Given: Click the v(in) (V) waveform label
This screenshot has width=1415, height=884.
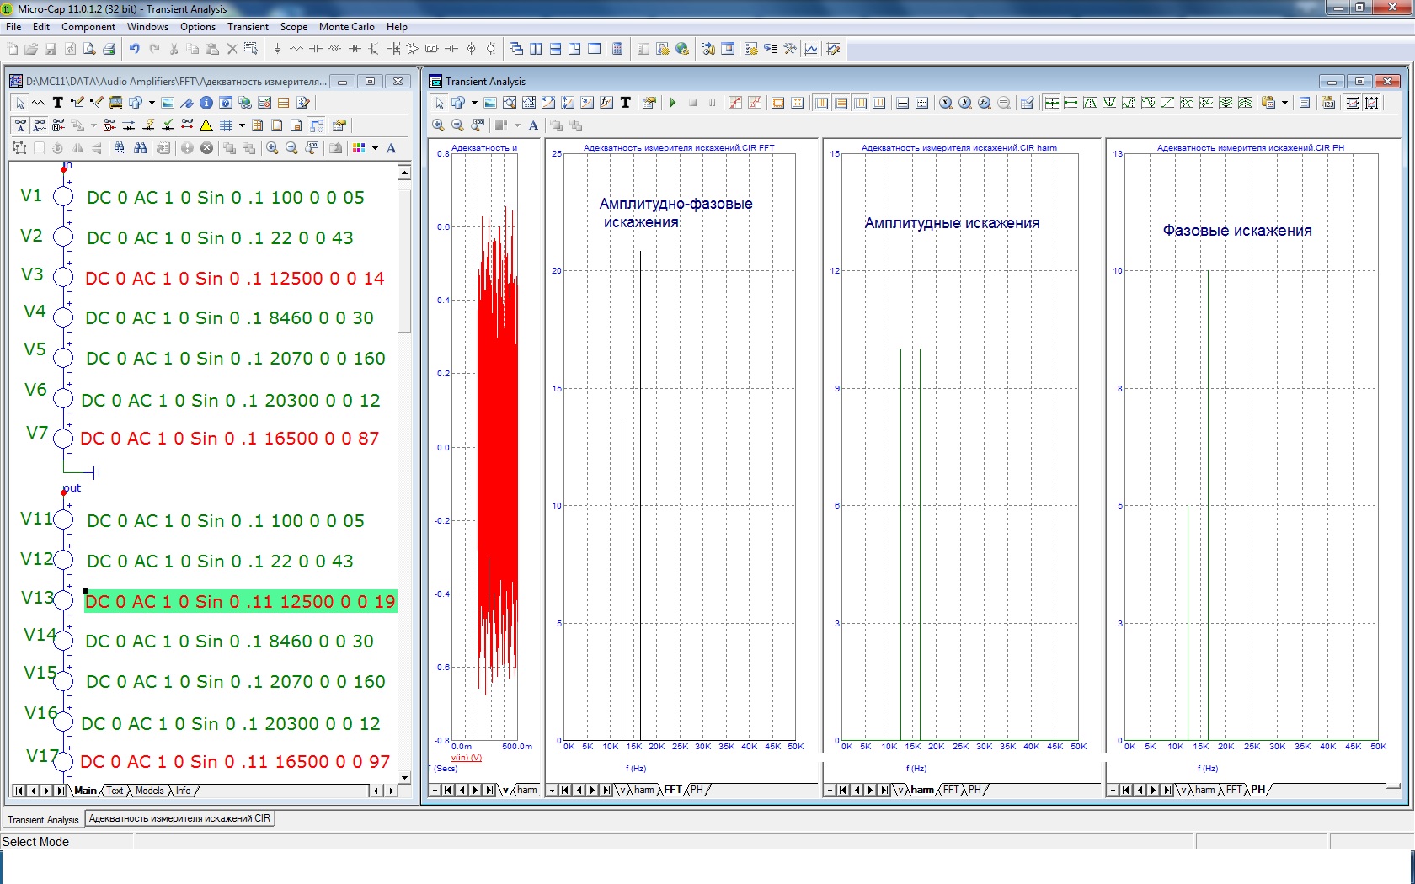Looking at the screenshot, I should (467, 758).
